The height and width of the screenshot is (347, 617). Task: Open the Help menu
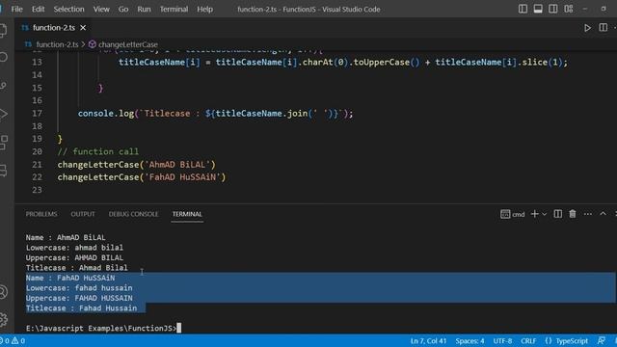[x=204, y=9]
